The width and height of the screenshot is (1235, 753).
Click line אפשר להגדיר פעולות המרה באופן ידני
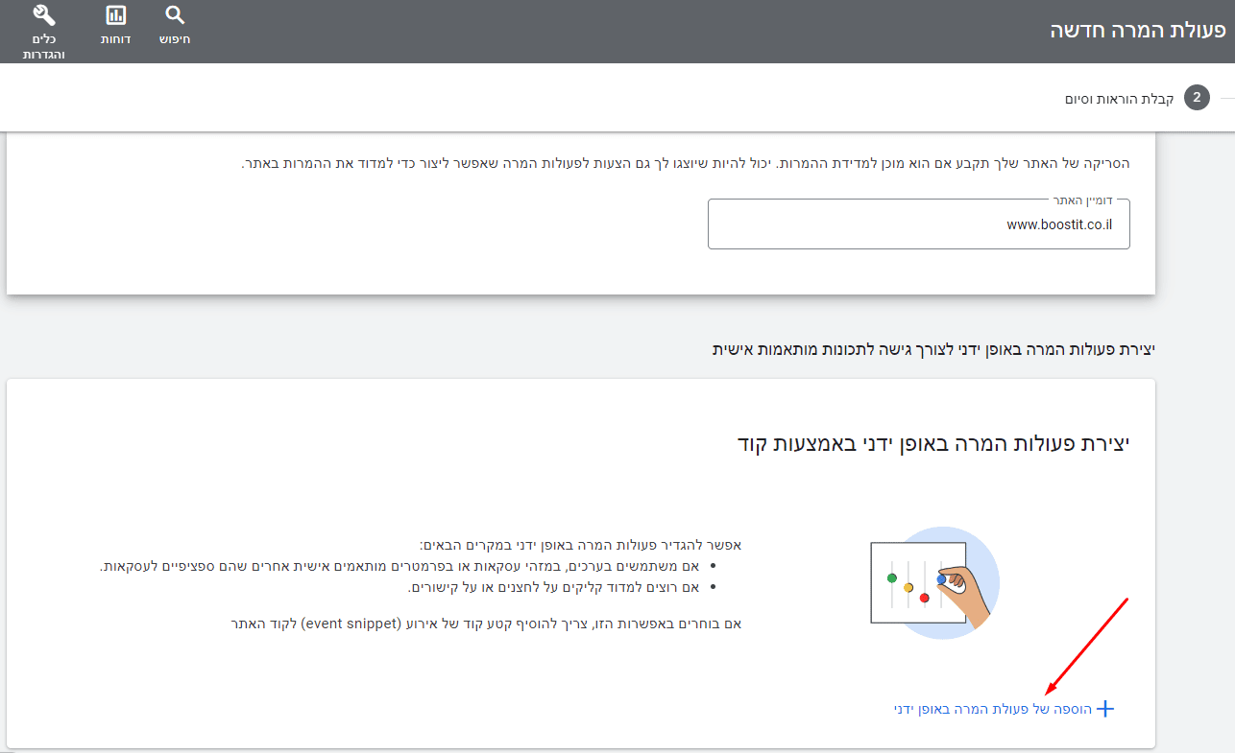[581, 545]
